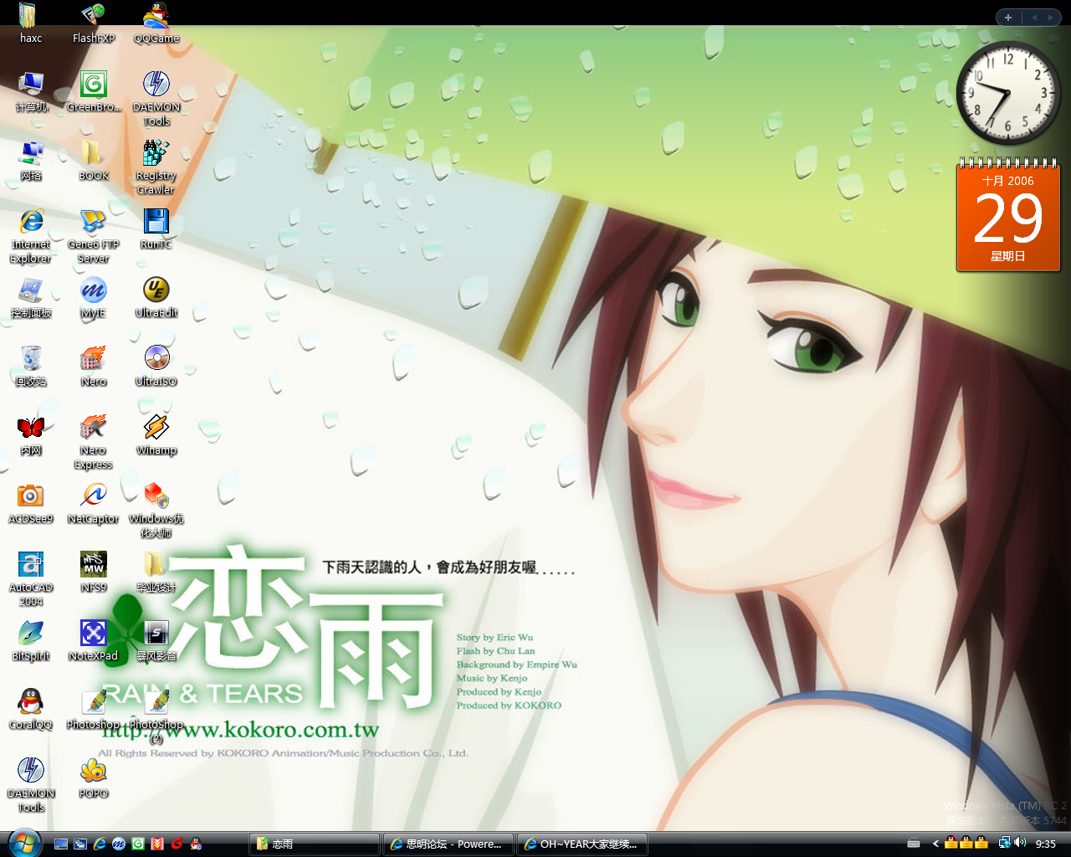Launch MYIE browser from desktop
Image resolution: width=1071 pixels, height=857 pixels.
coord(93,298)
